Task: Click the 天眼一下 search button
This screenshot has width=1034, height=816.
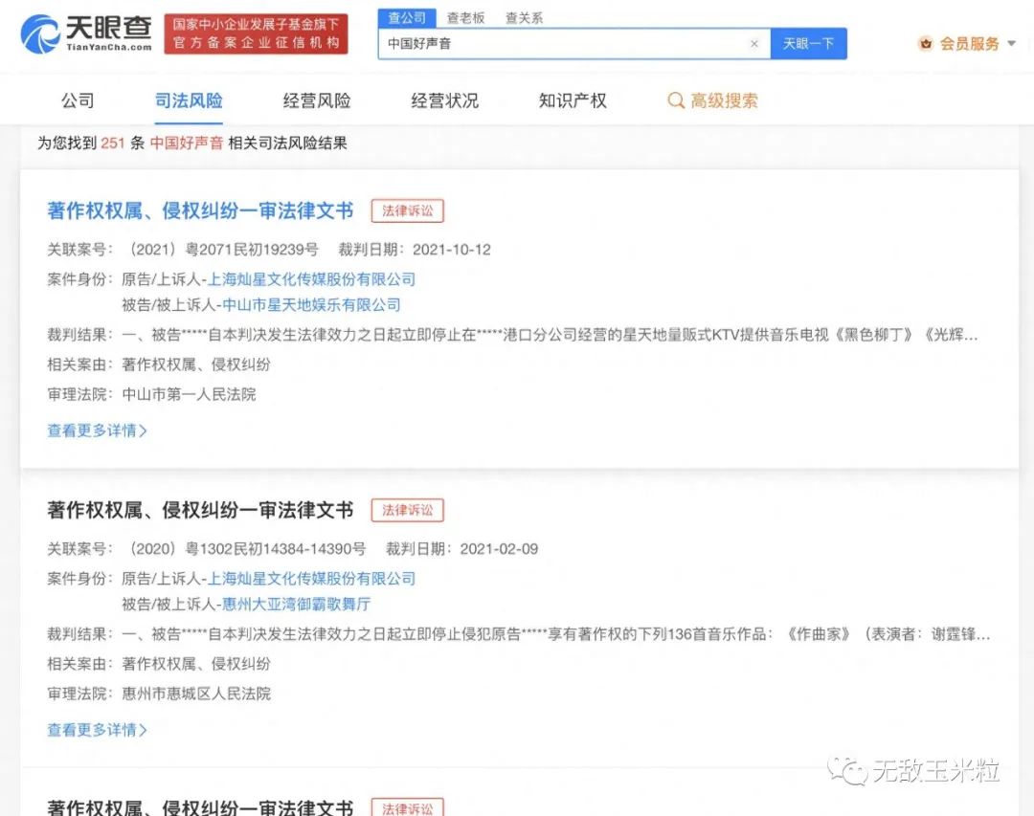Action: point(808,43)
